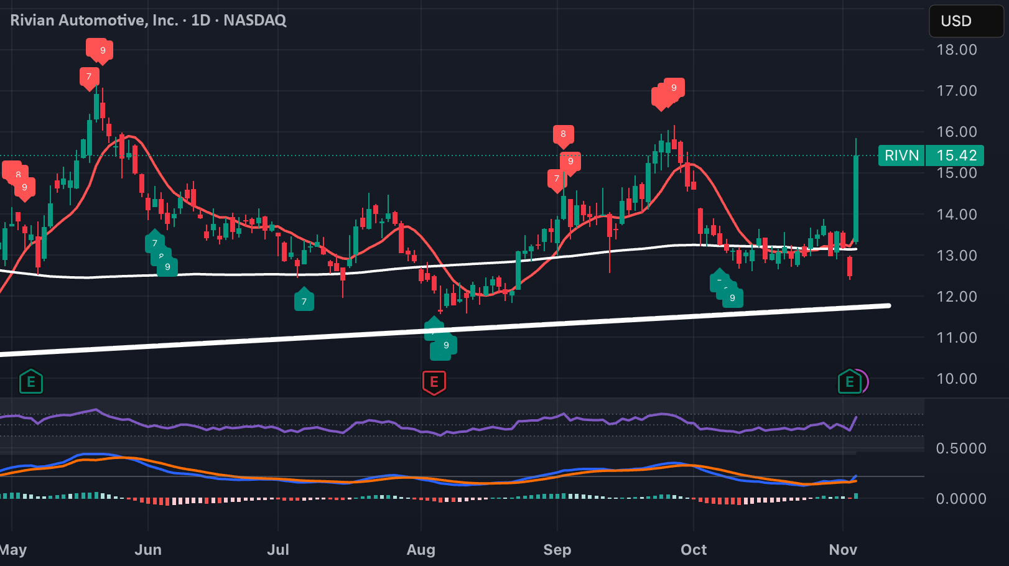Click the red earnings marker in August
Screen dimensions: 1009x566
pyautogui.click(x=434, y=383)
